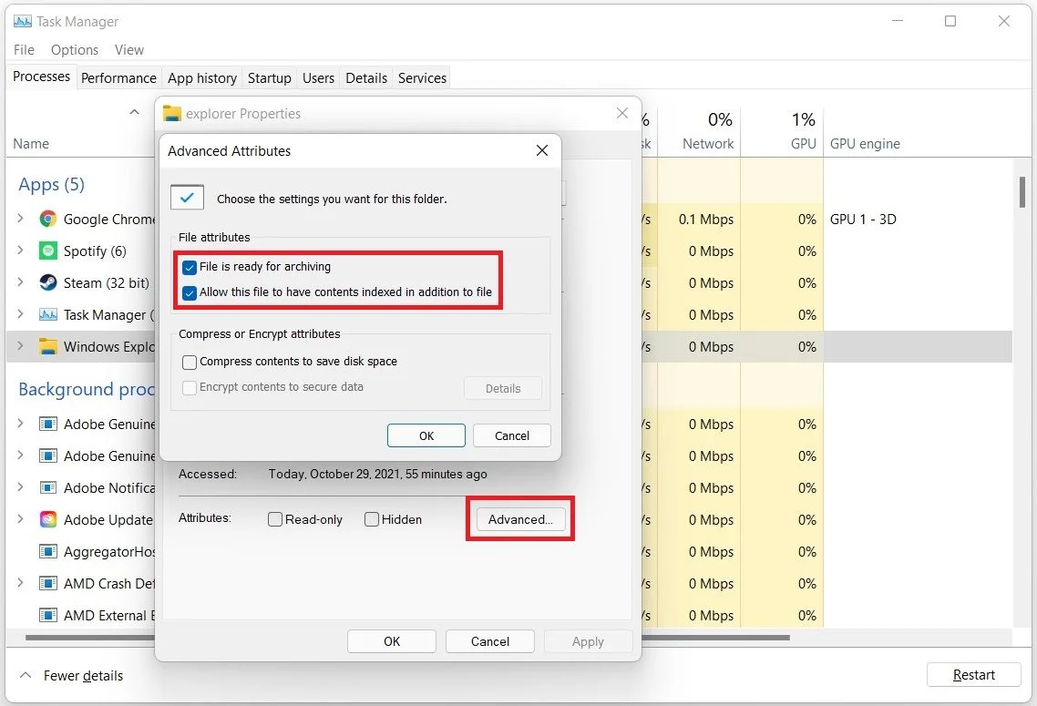Screen dimensions: 1037x706
Task: Enable 'Compress contents to save disk space'
Action: click(x=190, y=362)
